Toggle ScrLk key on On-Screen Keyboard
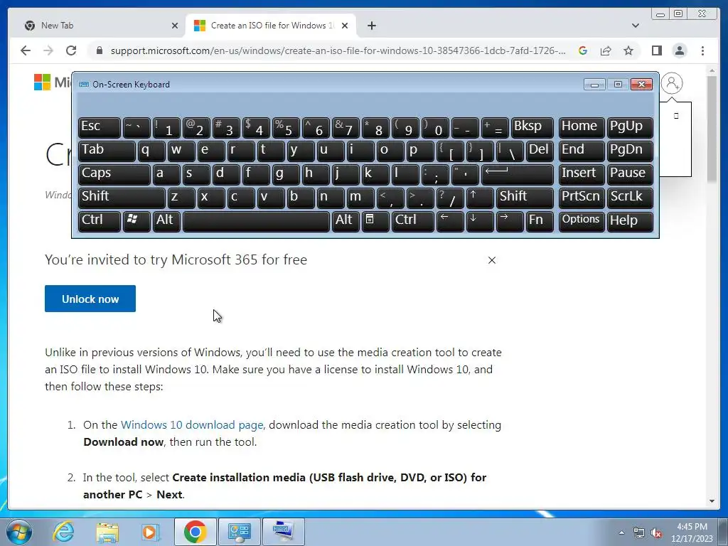The height and width of the screenshot is (546, 728). coord(630,198)
